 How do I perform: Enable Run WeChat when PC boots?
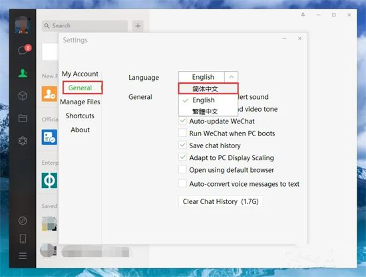183,134
